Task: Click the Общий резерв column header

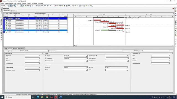Action: point(54,16)
